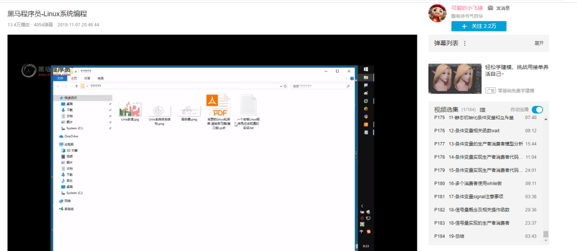The width and height of the screenshot is (577, 251).
Task: Click Chrome icon on video taskbar
Action: (x=366, y=116)
